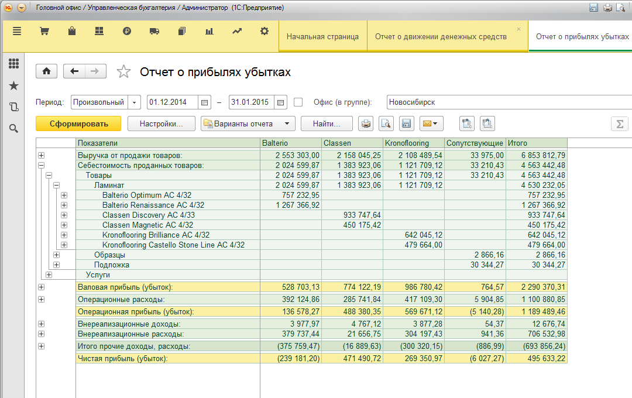Navigate back with the left arrow
Viewport: 632px width, 398px height.
[74, 71]
